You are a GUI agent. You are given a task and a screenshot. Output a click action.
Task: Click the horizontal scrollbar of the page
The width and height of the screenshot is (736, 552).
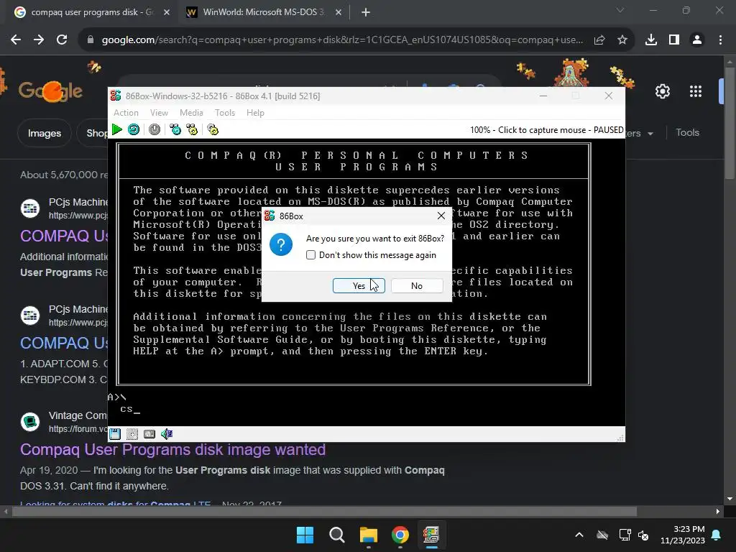(x=324, y=512)
